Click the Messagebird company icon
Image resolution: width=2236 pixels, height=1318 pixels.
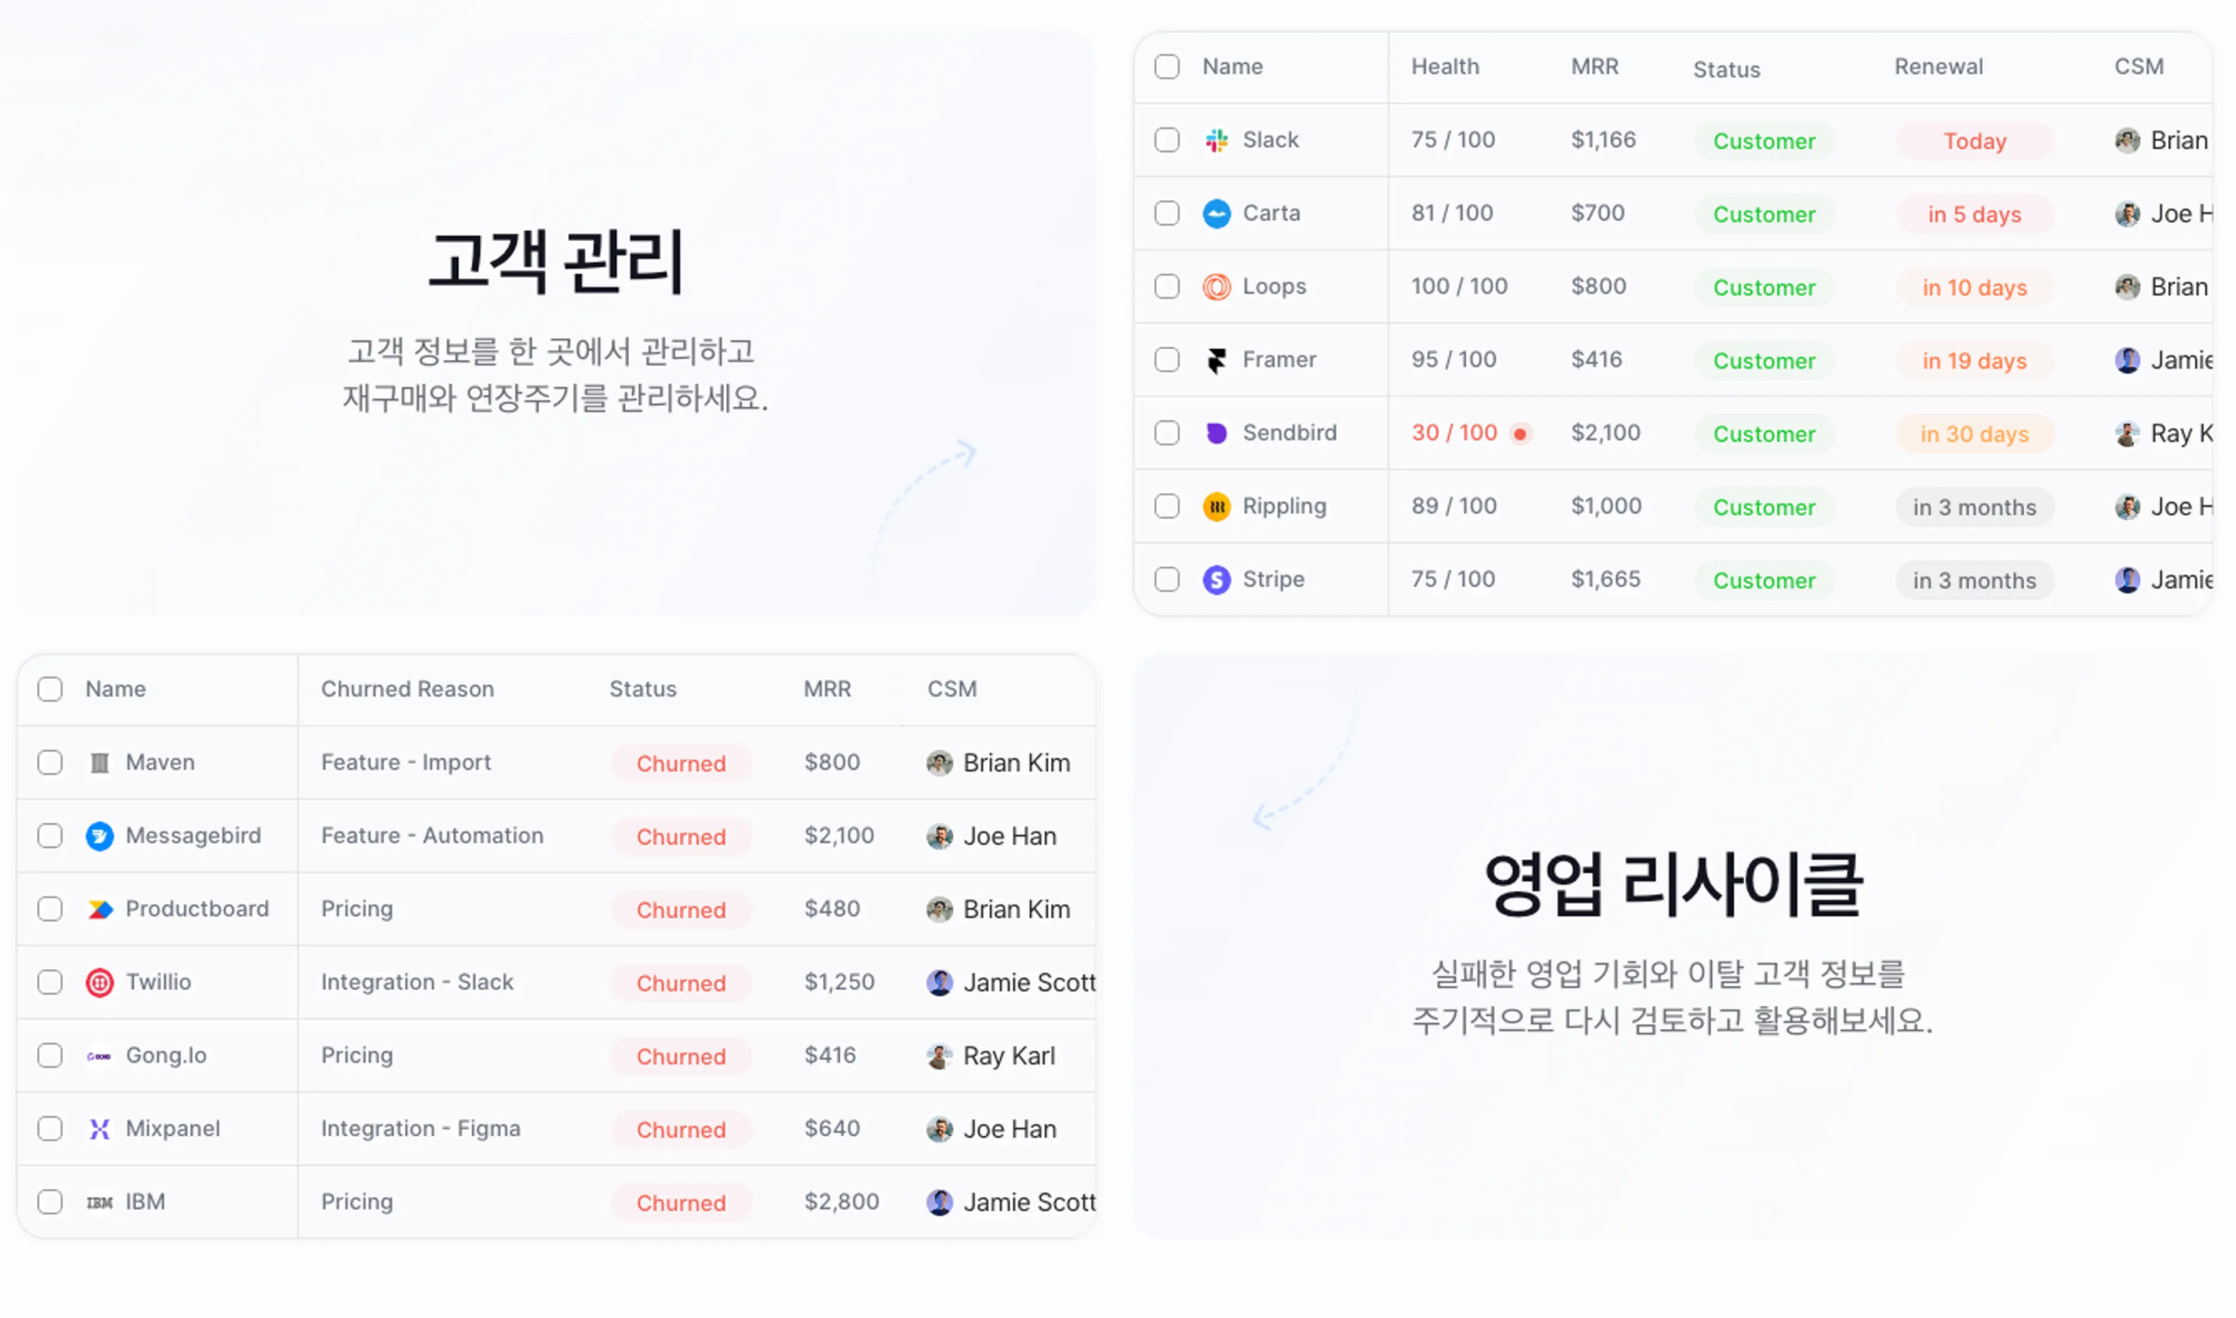coord(99,835)
